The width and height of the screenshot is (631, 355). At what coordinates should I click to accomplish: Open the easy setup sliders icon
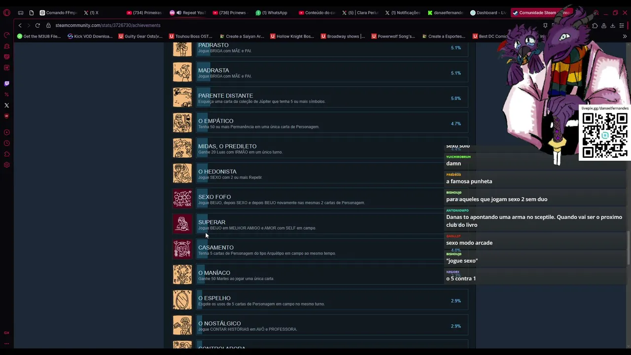click(x=622, y=25)
